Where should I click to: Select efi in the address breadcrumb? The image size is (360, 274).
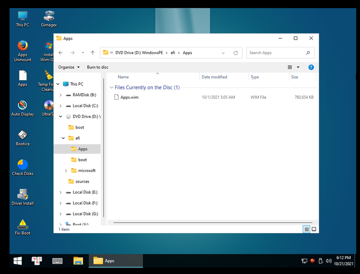tap(173, 53)
